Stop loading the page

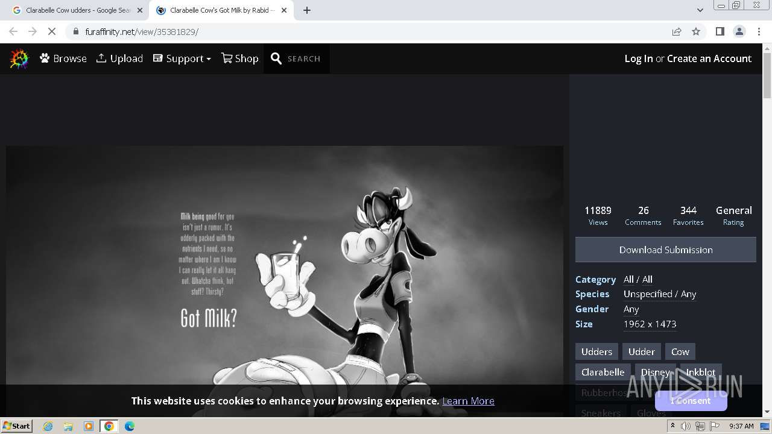coord(52,31)
